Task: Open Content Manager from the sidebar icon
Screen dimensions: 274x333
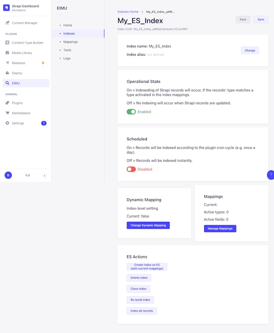Action: click(x=7, y=23)
